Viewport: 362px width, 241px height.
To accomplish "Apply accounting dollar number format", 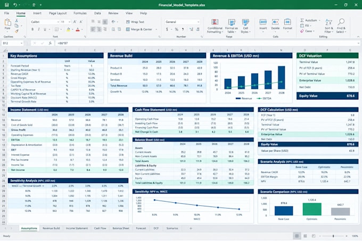I will [x=167, y=29].
